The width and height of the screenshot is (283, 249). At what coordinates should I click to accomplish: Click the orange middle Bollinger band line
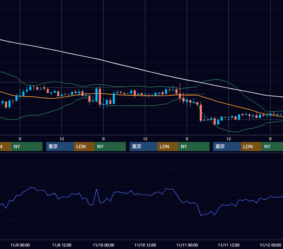click(141, 96)
